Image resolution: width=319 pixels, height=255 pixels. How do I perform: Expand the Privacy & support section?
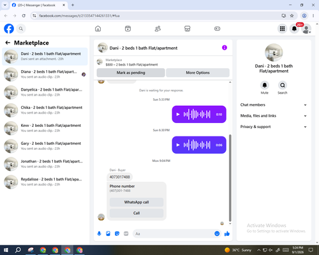[274, 127]
